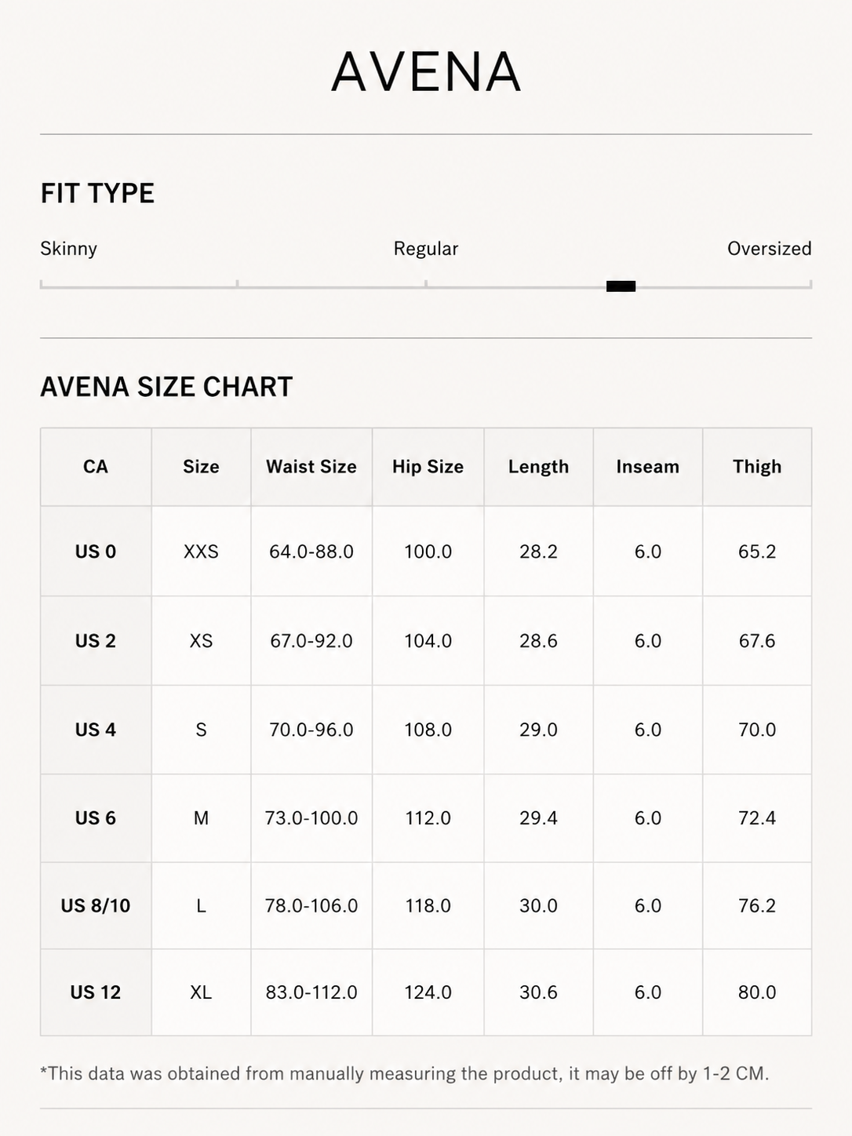Screen dimensions: 852x1136
Task: Select the US 0 row label
Action: coord(96,552)
